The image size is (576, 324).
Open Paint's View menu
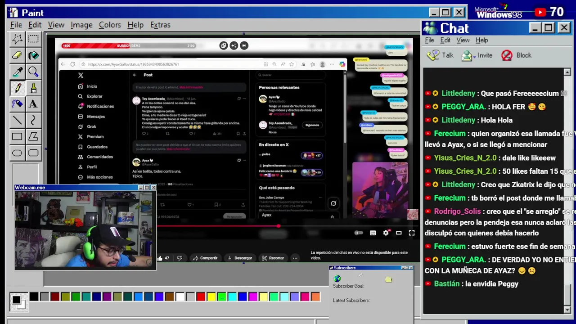pyautogui.click(x=56, y=25)
